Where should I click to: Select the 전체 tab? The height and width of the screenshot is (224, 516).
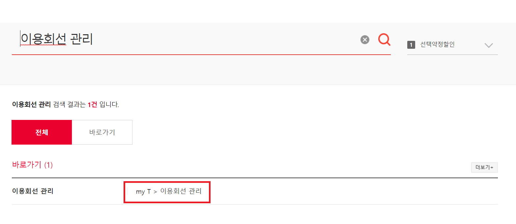click(42, 132)
